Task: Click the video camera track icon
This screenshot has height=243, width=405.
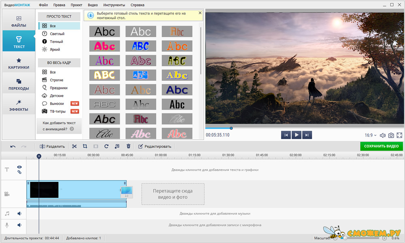Action: coord(7,194)
